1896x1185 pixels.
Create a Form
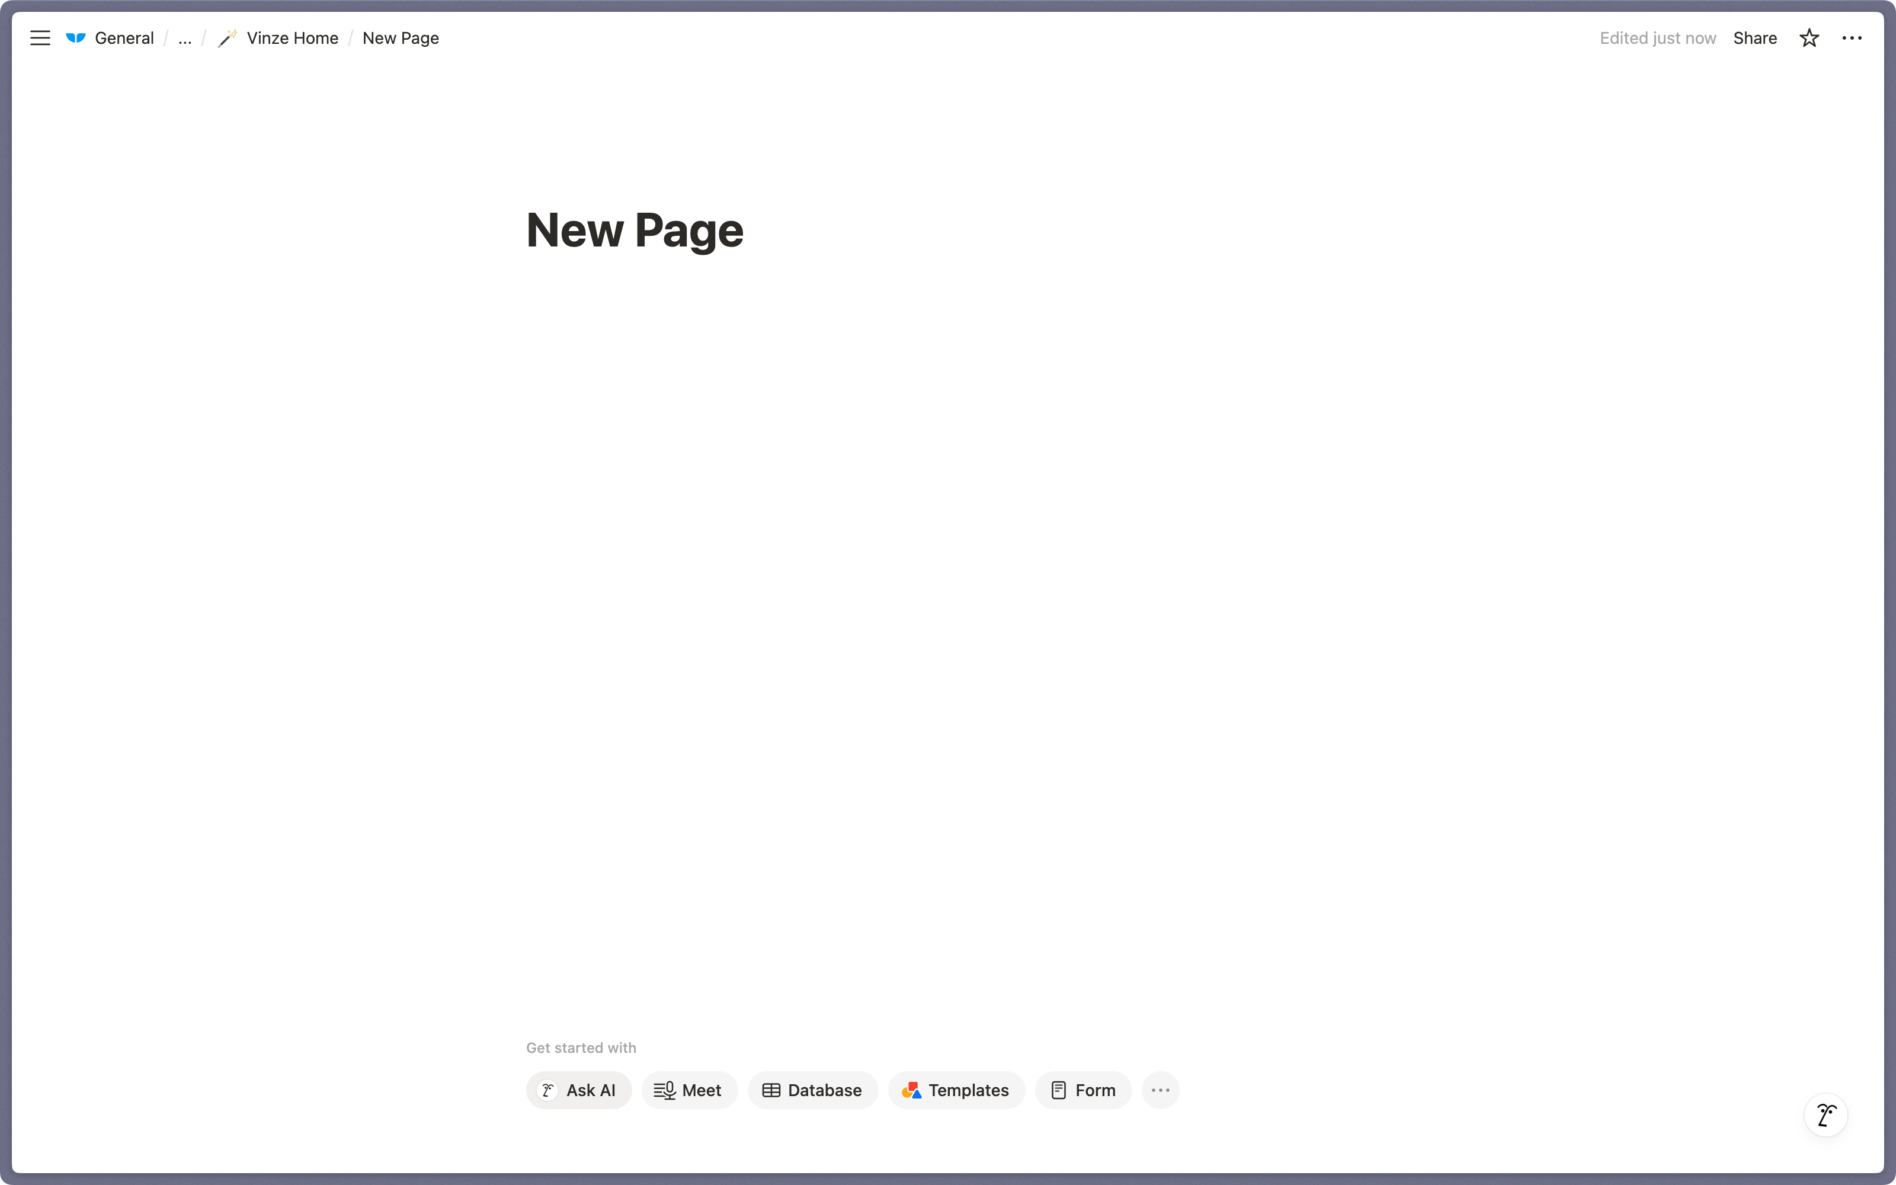pos(1082,1090)
